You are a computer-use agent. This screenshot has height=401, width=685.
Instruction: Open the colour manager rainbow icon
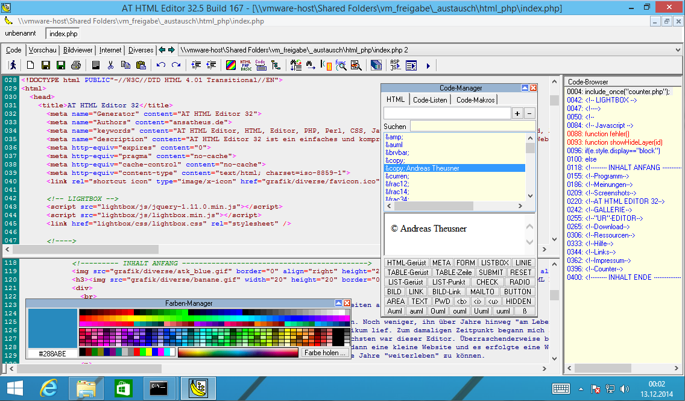point(231,66)
